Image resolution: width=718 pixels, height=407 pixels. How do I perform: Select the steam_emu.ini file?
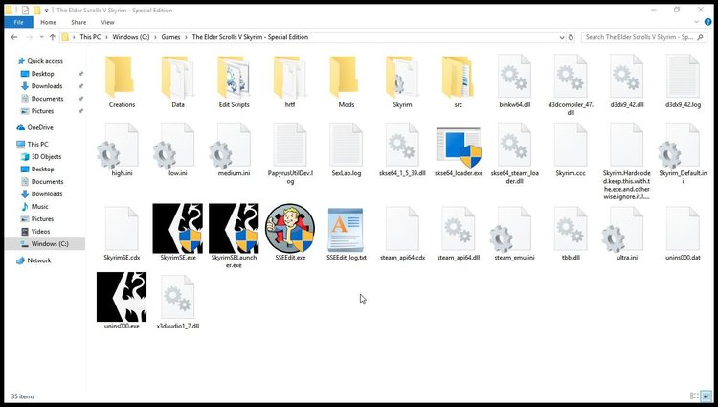(515, 234)
